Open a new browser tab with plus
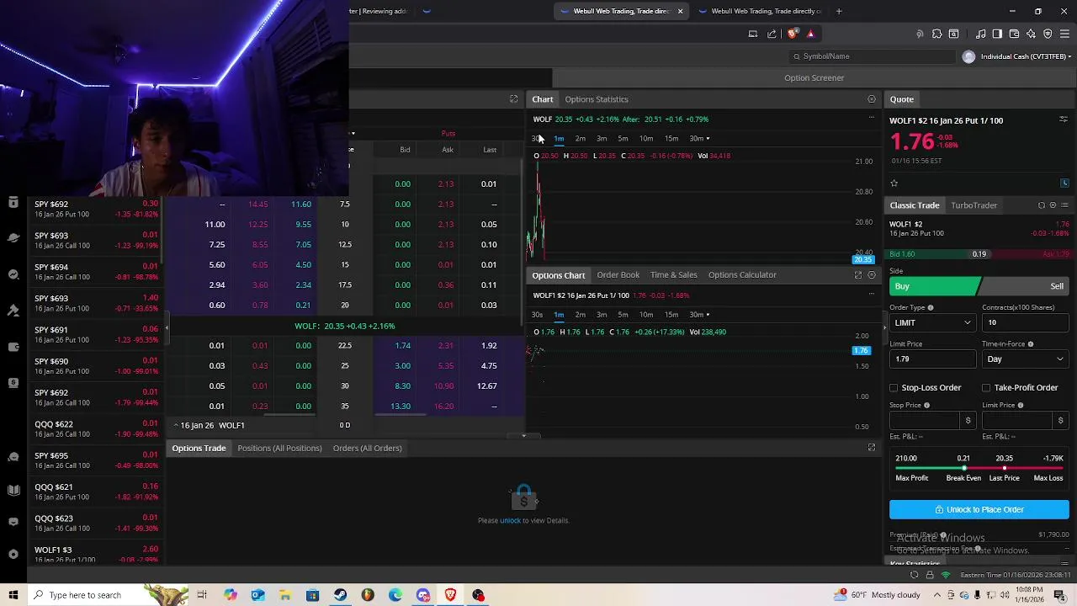Image resolution: width=1077 pixels, height=606 pixels. click(838, 11)
